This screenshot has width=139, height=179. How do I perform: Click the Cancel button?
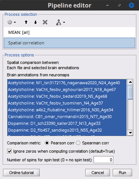[98, 173]
